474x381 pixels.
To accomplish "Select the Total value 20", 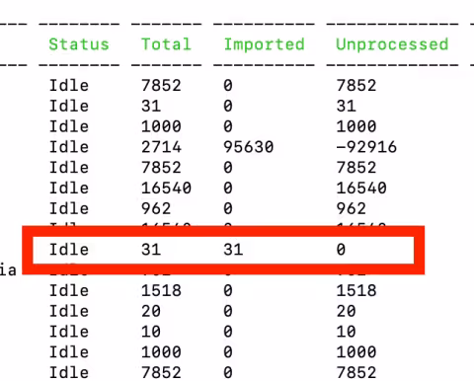I will 151,311.
